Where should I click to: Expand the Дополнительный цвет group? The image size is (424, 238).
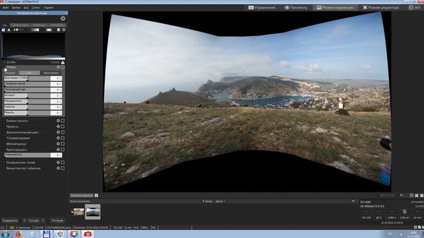tap(4, 132)
